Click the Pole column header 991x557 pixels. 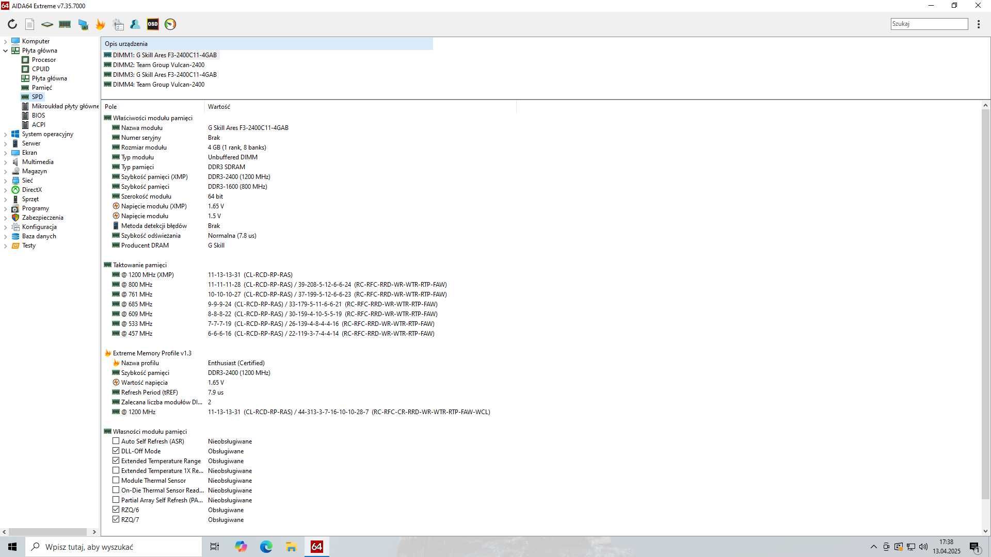[153, 107]
